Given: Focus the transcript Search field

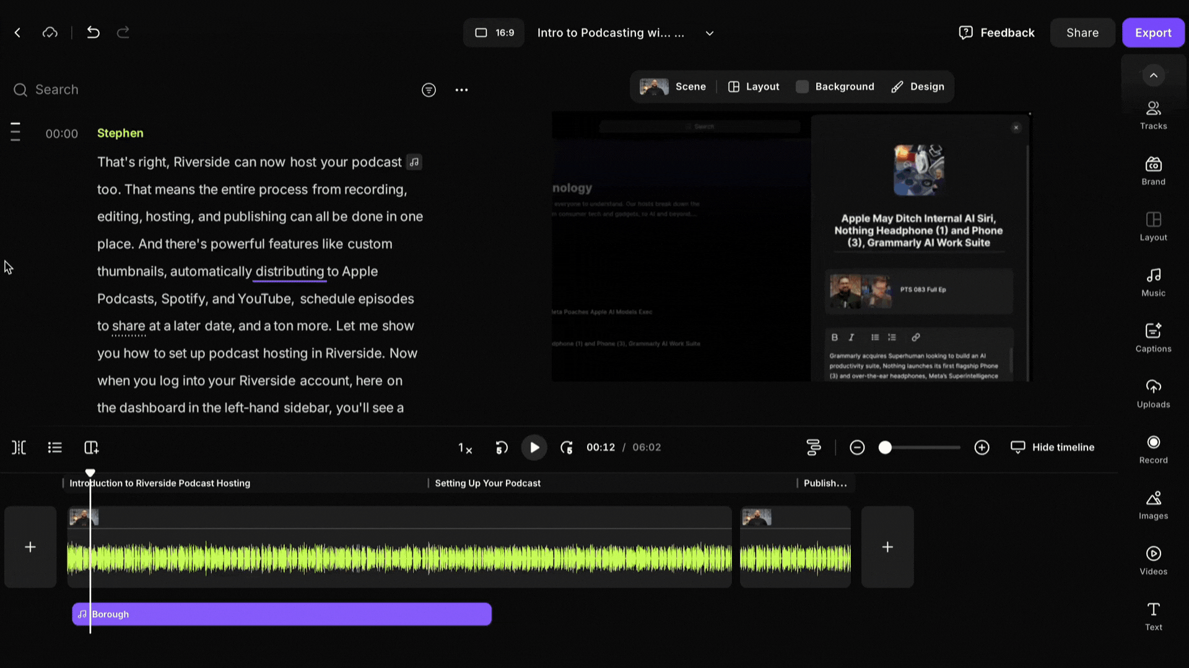Looking at the screenshot, I should click(x=211, y=90).
